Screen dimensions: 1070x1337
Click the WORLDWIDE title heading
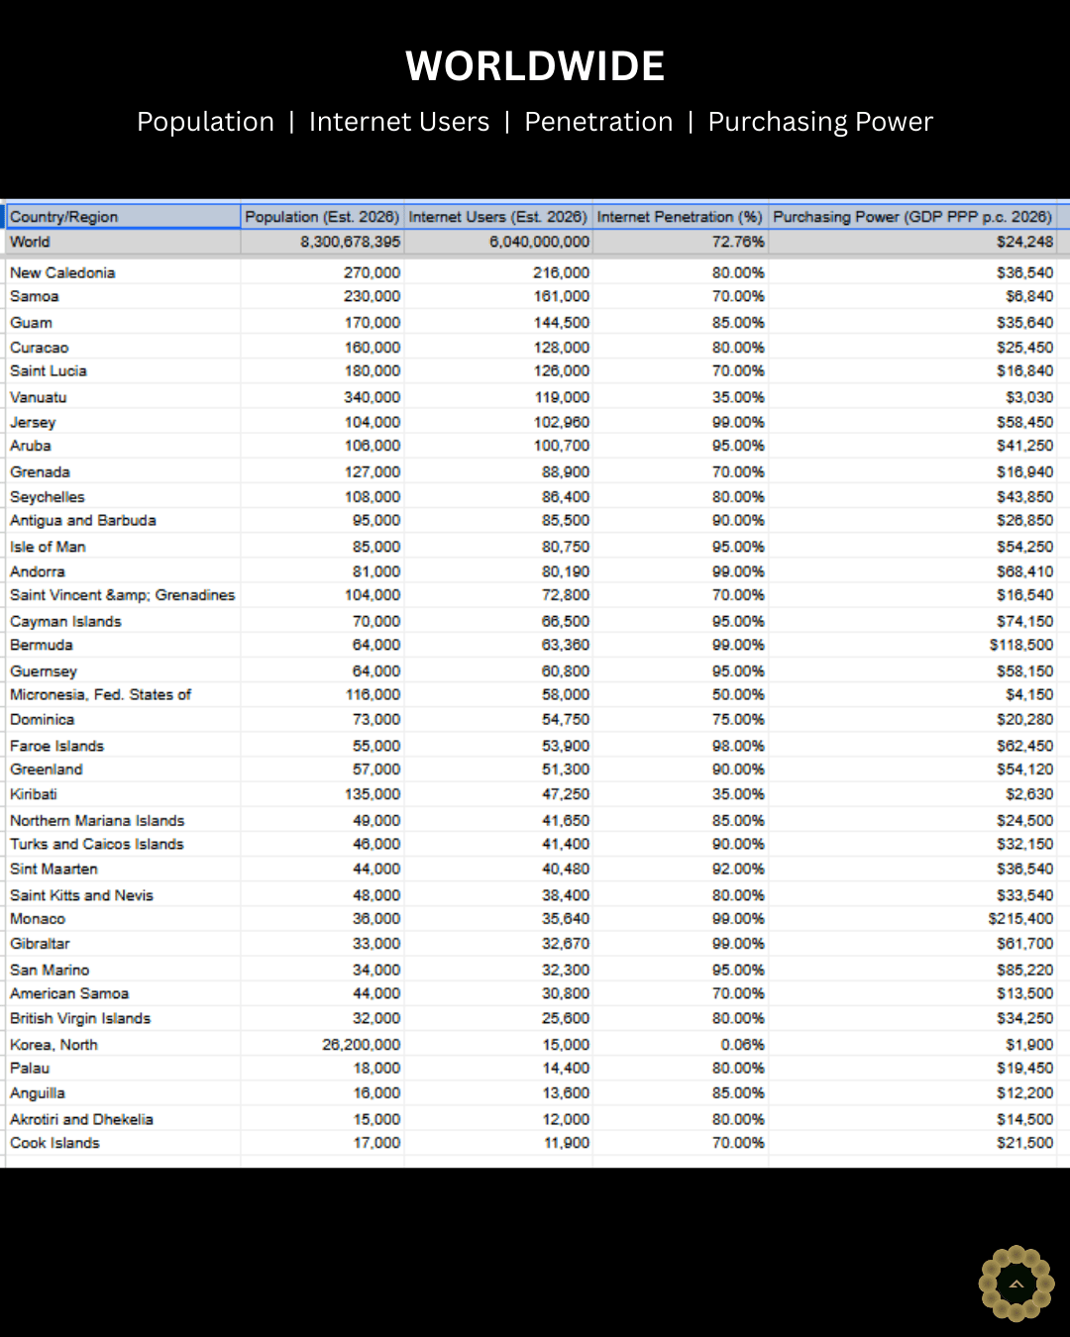pyautogui.click(x=535, y=66)
